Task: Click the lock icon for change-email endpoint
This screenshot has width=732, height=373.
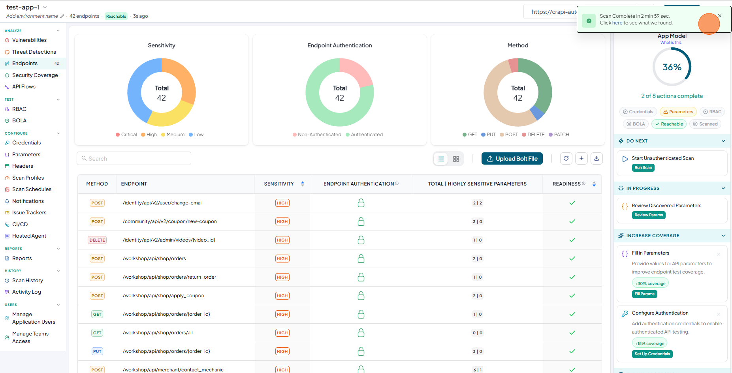Action: [x=361, y=203]
